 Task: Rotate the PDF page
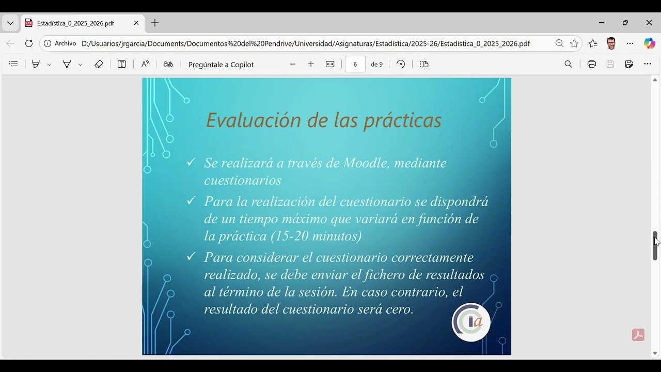401,64
